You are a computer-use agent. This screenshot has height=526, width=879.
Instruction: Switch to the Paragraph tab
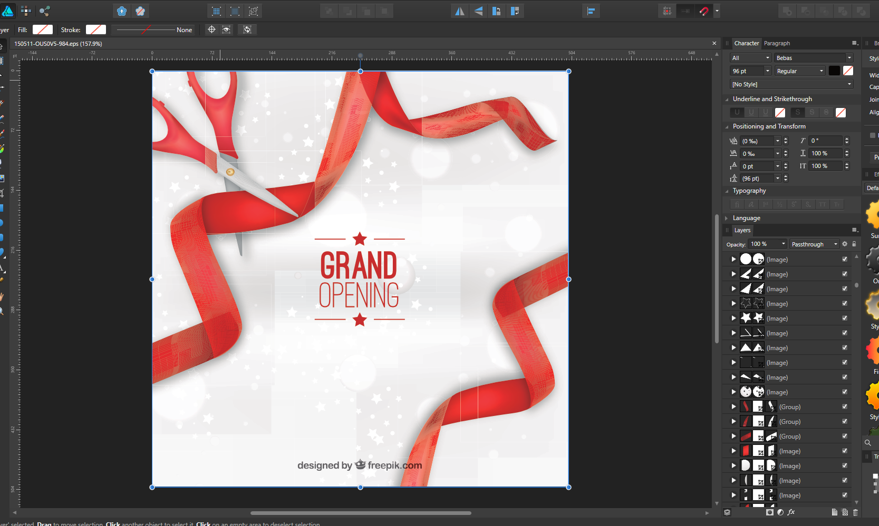[x=777, y=43]
